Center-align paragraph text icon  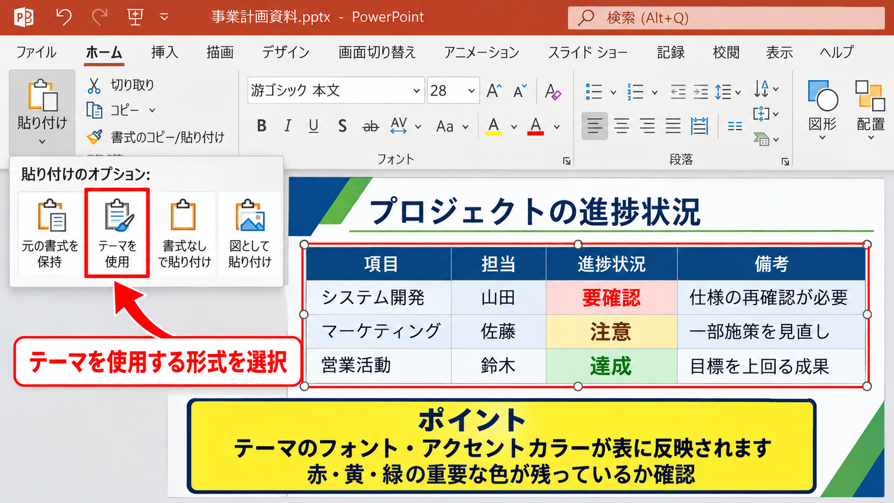(621, 126)
